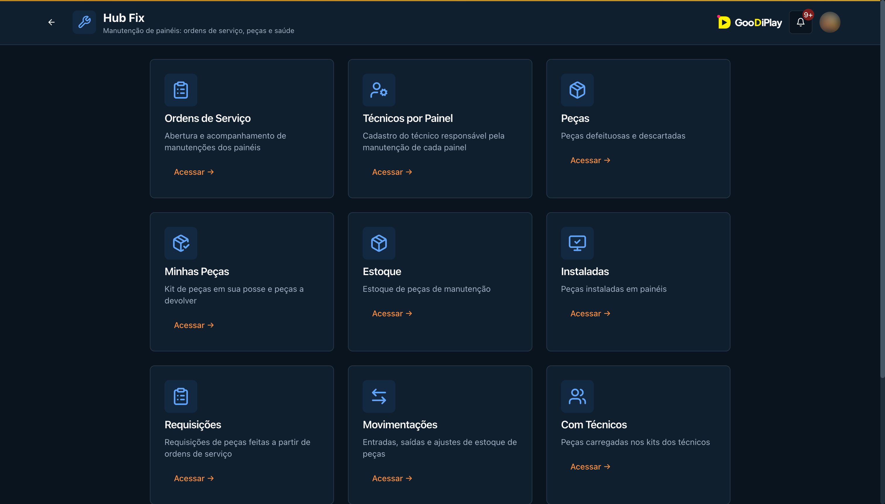Click 'Peças instaladas em painéis' description
This screenshot has width=885, height=504.
coord(614,289)
